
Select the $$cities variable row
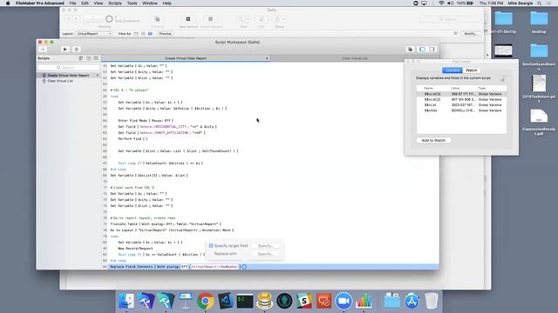tap(461, 110)
